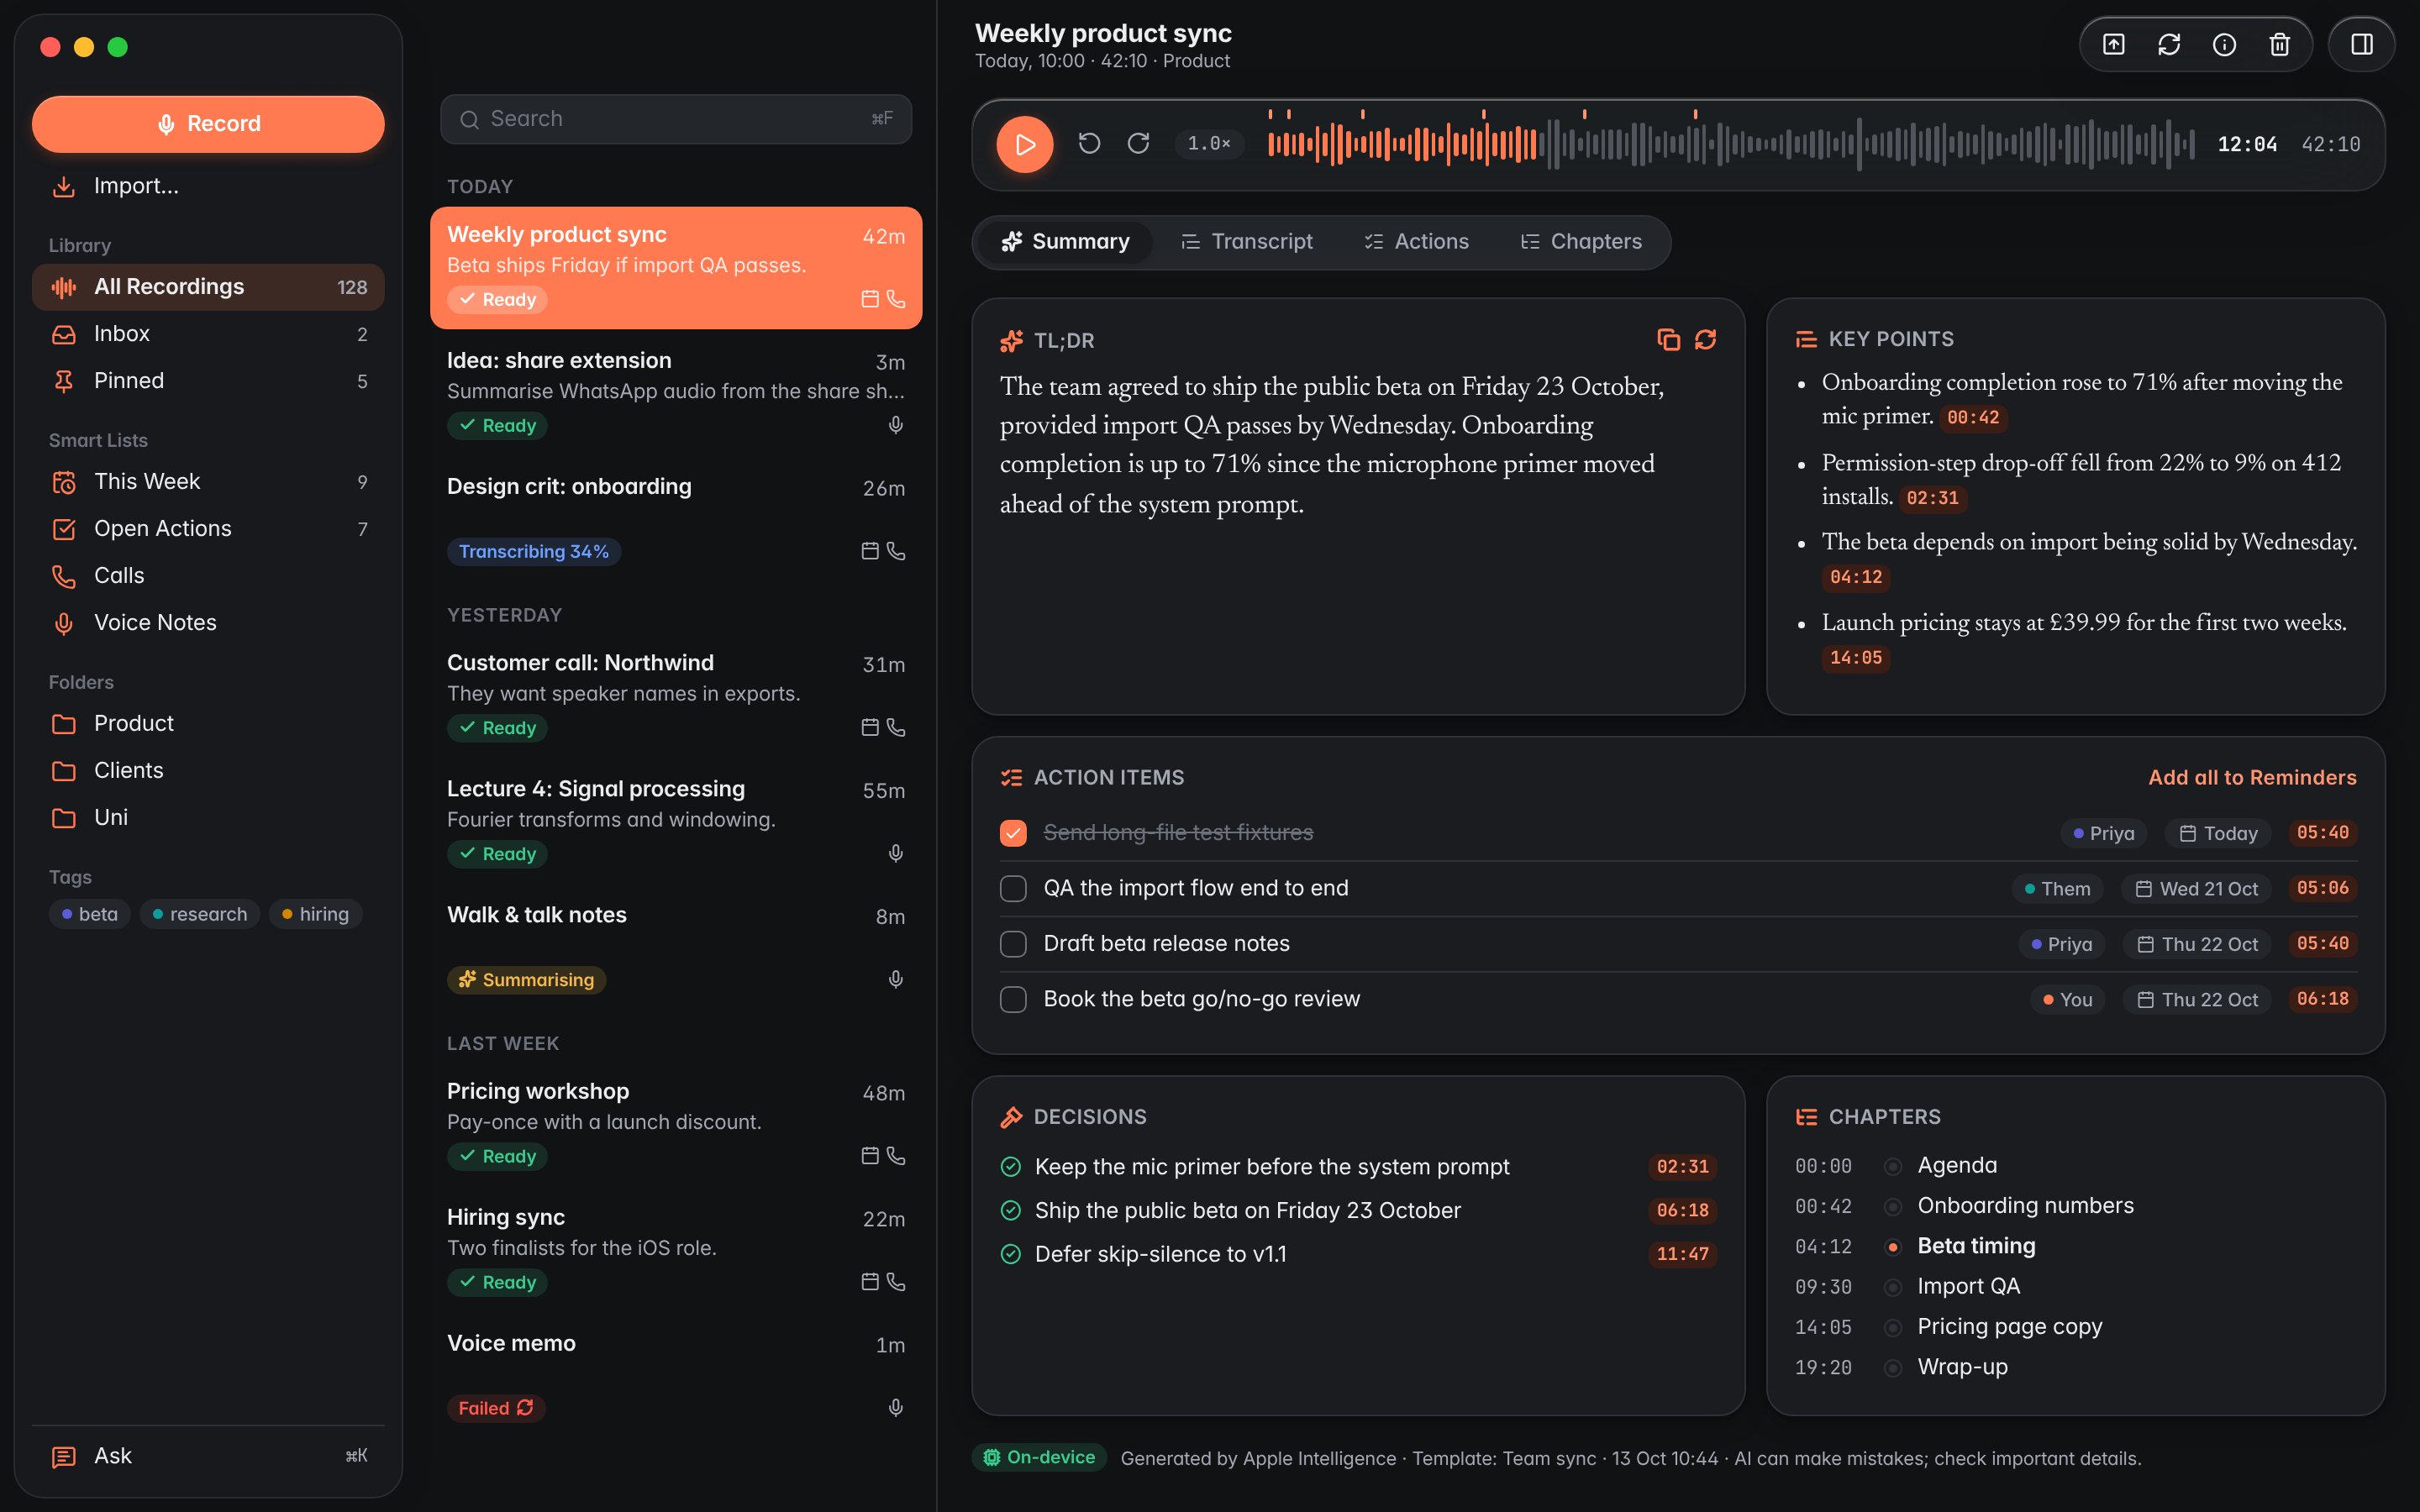Viewport: 2420px width, 1512px height.
Task: Open the recording info icon
Action: click(x=2224, y=44)
